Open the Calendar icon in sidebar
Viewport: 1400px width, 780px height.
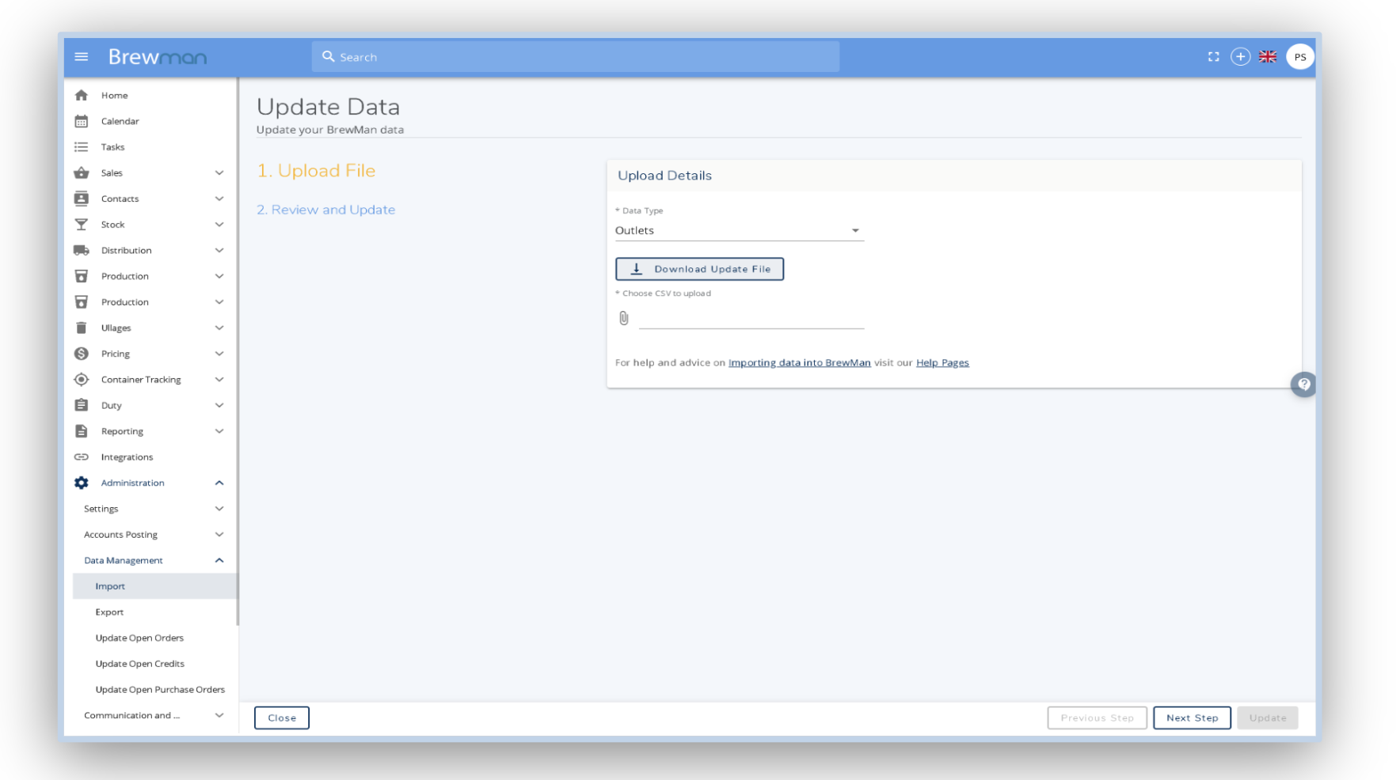pyautogui.click(x=82, y=121)
